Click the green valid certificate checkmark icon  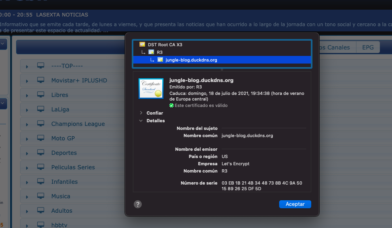coord(171,105)
